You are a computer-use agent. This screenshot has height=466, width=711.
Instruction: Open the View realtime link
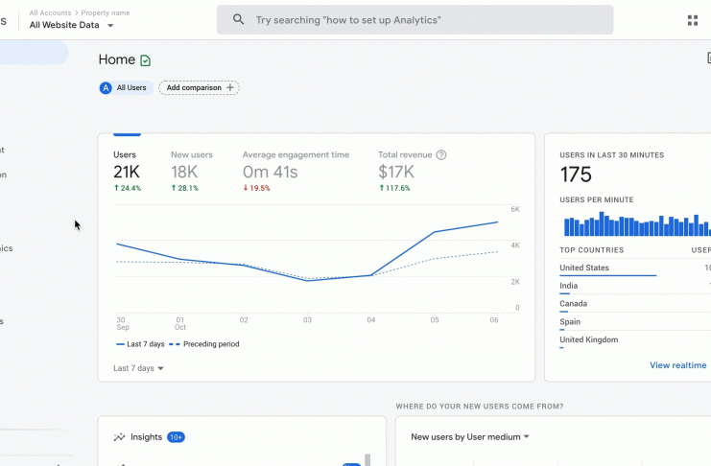point(678,365)
